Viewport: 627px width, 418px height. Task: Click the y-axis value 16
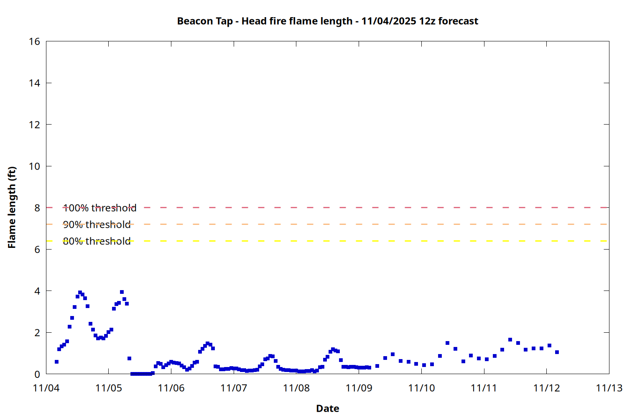[x=35, y=41]
